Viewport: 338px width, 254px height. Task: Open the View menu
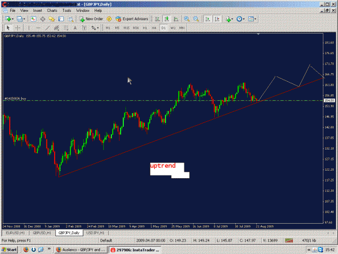tap(24, 10)
